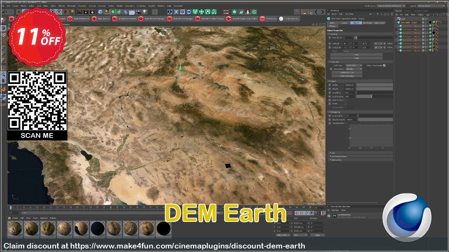Toggle the Longitude Offset radio button
The height and width of the screenshot is (252, 449).
coord(384,47)
